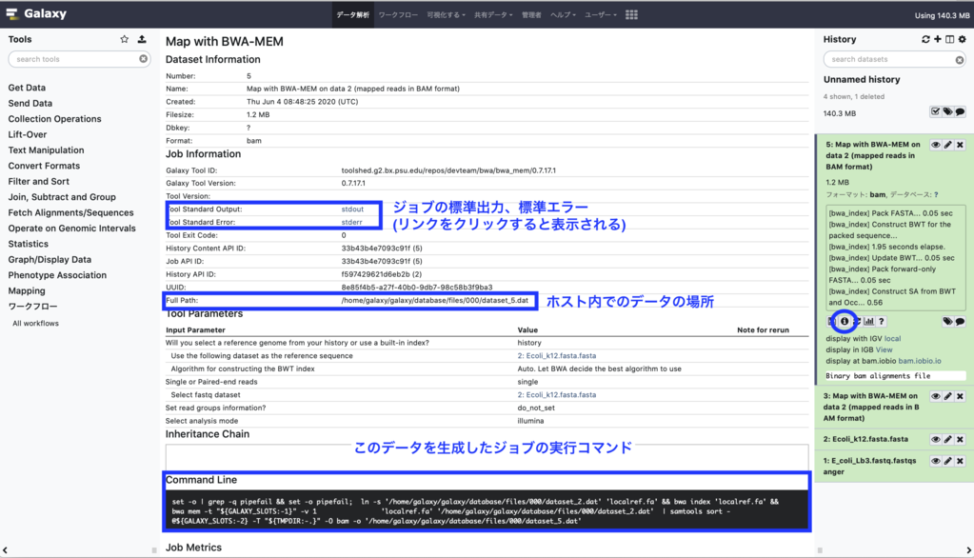Screen dimensions: 974x558
Task: Open the grid apps icon in top bar
Action: 631,15
